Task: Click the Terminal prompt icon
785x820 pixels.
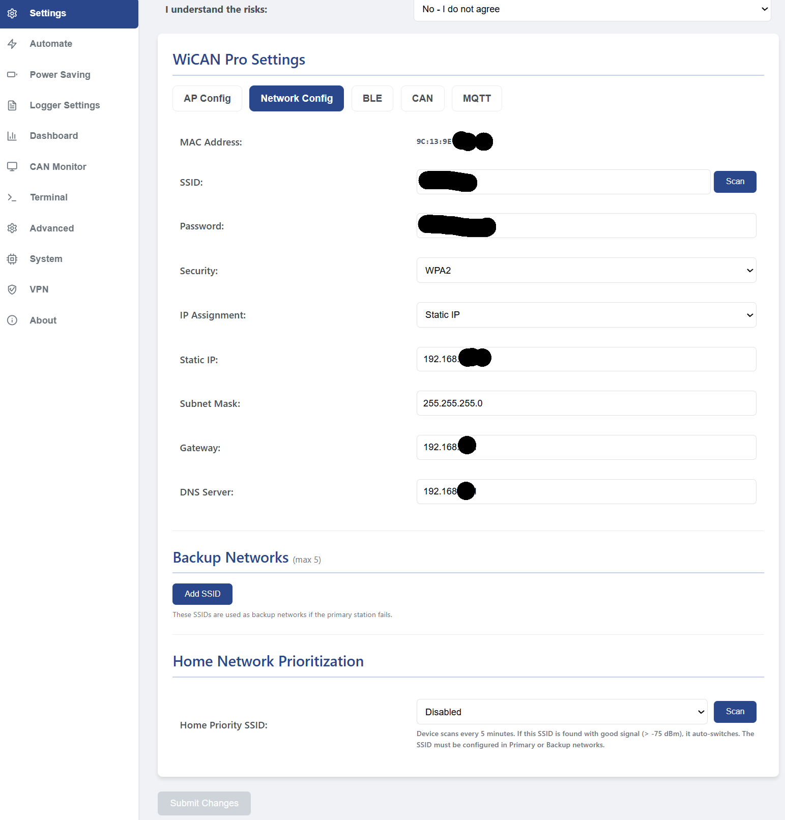Action: 12,197
